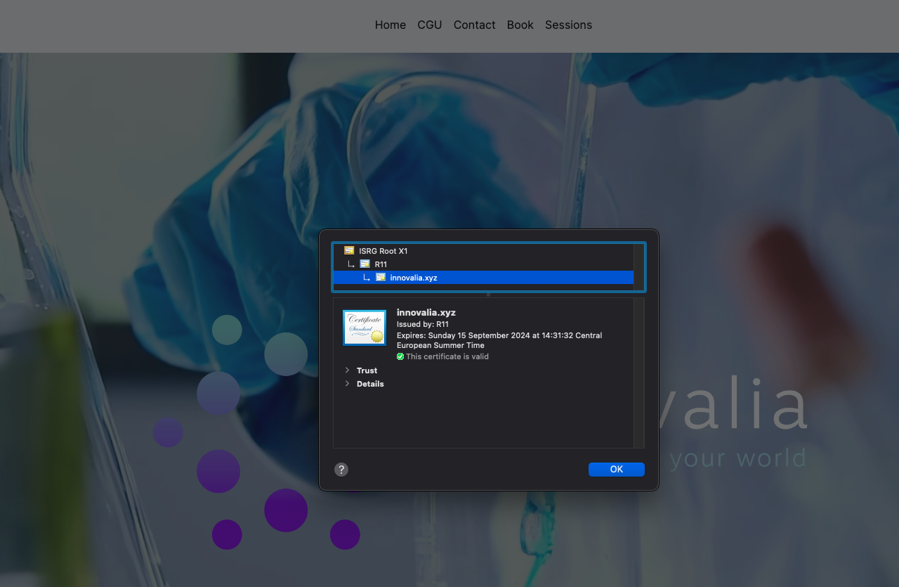Select the ISRG Root X1 label in chain
Screen dimensions: 899x587
[383, 251]
